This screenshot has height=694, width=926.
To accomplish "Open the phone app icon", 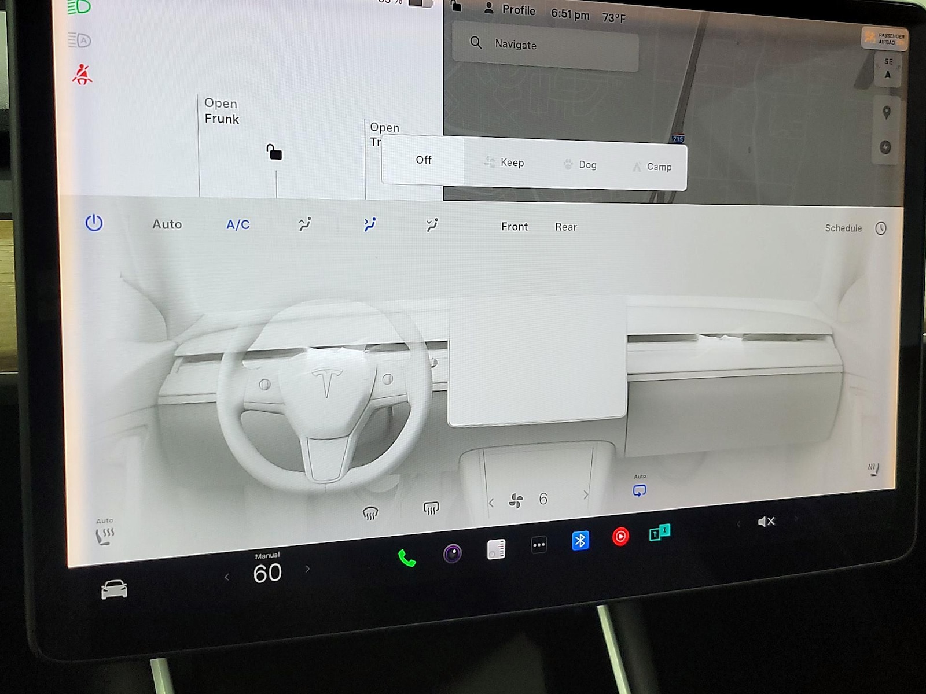I will coord(407,558).
